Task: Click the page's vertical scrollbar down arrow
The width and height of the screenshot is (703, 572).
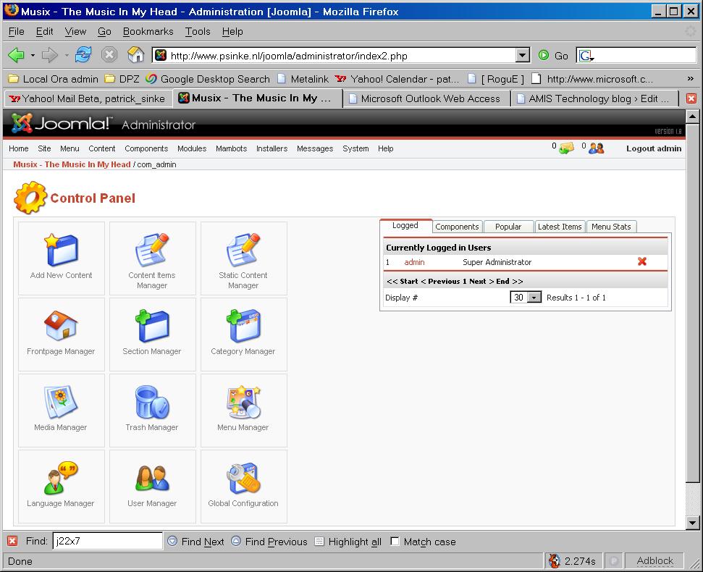Action: point(693,523)
